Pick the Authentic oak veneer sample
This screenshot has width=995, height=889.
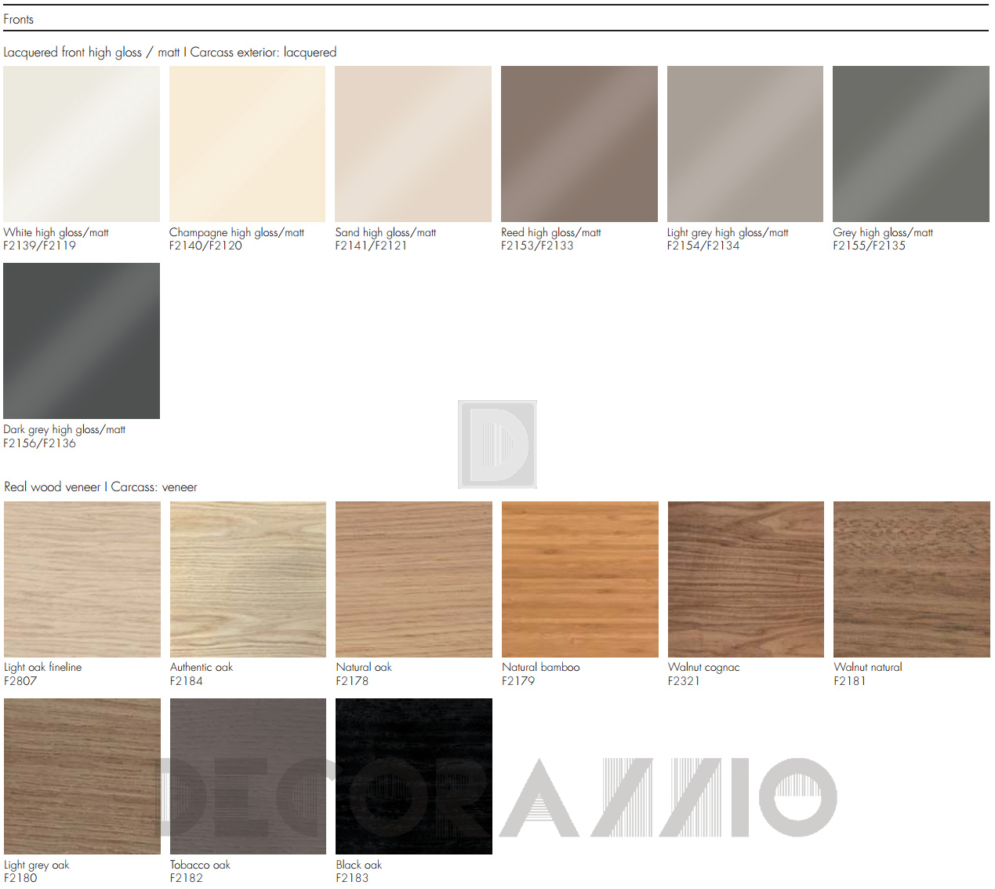tap(248, 579)
